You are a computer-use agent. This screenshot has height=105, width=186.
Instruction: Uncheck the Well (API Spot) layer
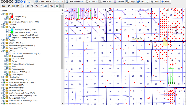7,16
